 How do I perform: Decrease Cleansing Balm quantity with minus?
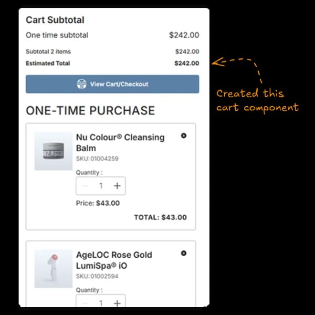tap(85, 186)
